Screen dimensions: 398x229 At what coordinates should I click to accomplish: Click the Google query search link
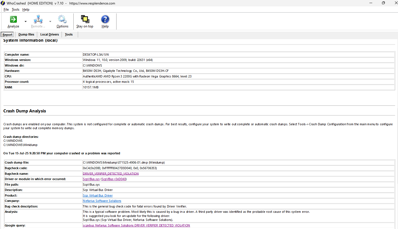point(136,225)
